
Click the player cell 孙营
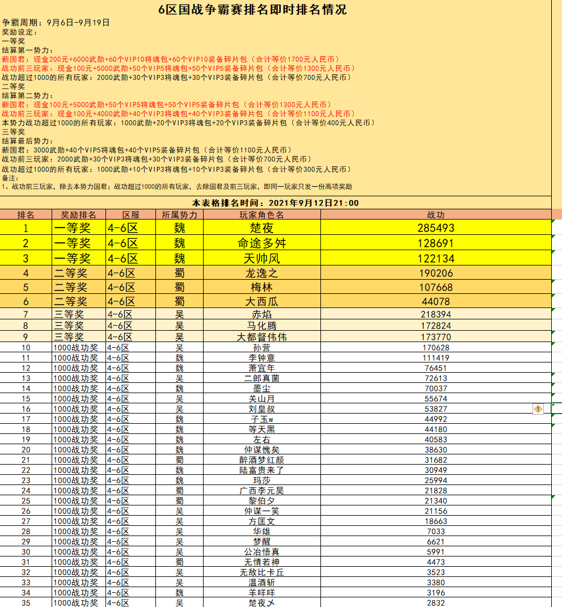[262, 347]
